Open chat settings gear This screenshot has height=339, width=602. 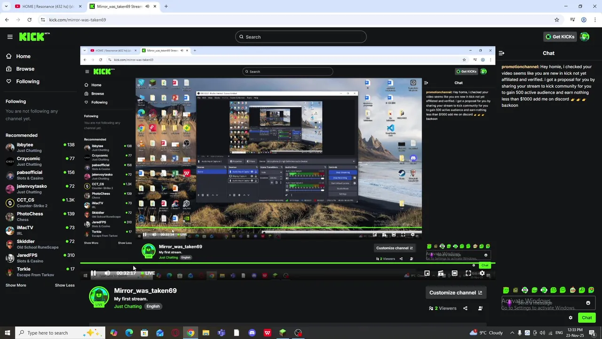coord(570,318)
